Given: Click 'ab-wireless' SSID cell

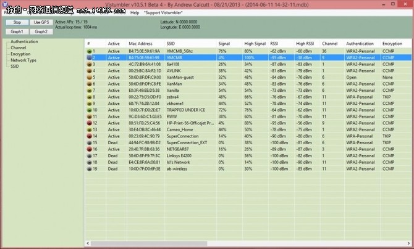Looking at the screenshot, I should pyautogui.click(x=177, y=169).
